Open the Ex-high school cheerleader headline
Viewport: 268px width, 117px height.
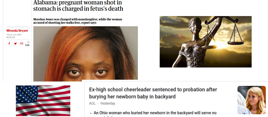pos(153,93)
